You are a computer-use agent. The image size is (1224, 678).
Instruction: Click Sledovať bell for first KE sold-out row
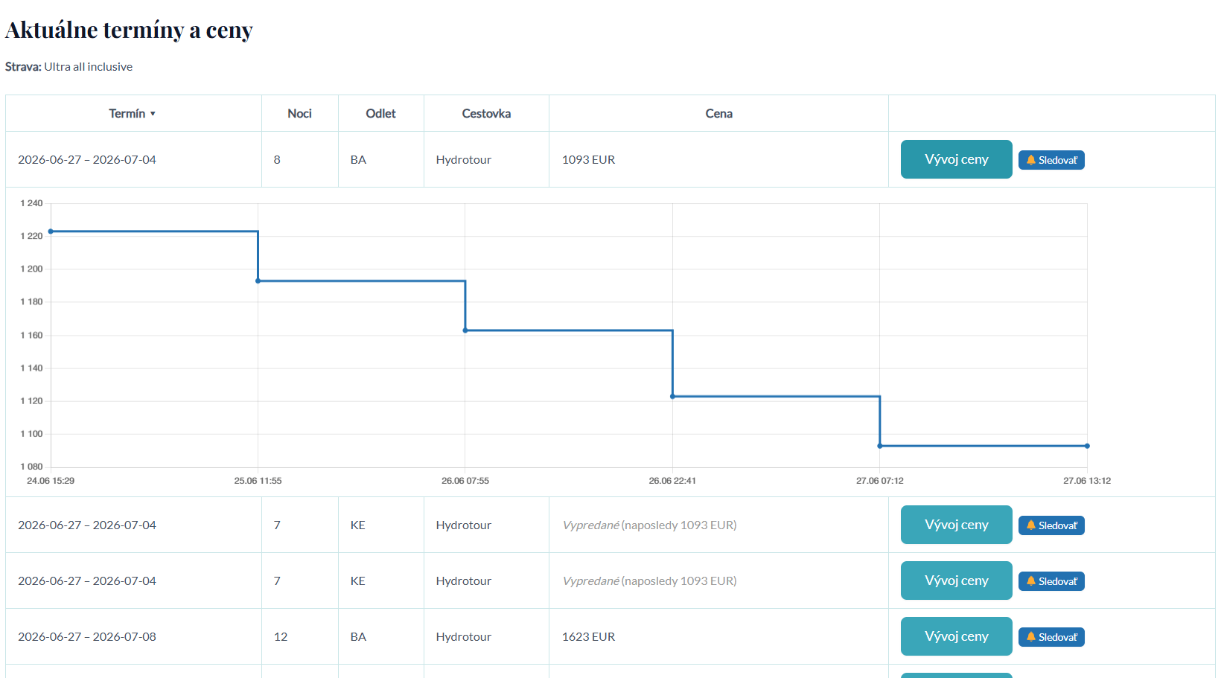coord(1051,525)
